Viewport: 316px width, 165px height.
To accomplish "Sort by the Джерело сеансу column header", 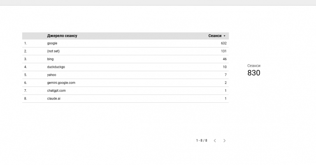I will [x=62, y=36].
